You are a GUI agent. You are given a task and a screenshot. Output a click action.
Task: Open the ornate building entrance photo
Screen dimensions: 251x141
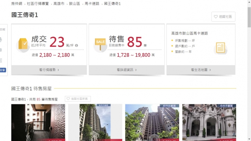point(209,123)
